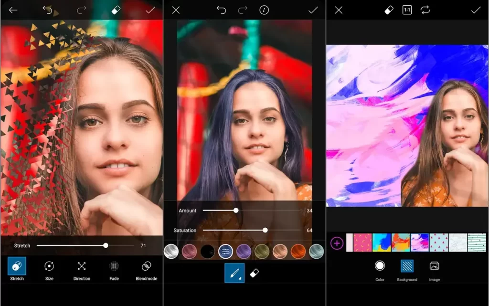Tap the 1:1 aspect ratio icon
This screenshot has width=489, height=306.
tap(407, 10)
